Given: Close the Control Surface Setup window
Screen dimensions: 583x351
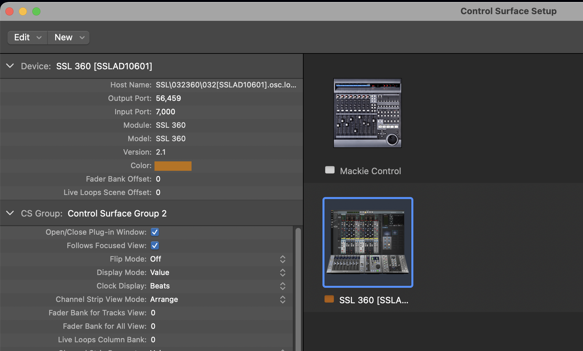Looking at the screenshot, I should (9, 11).
